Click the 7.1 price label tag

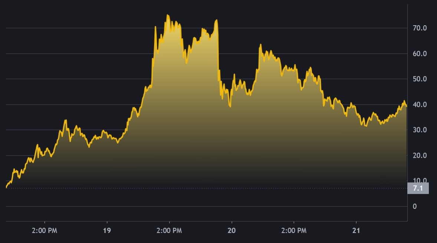tap(418, 188)
